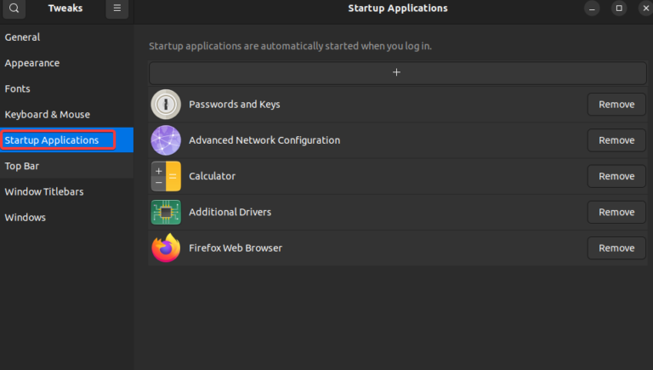The width and height of the screenshot is (653, 370).
Task: Go to the Fonts section
Action: pos(18,88)
